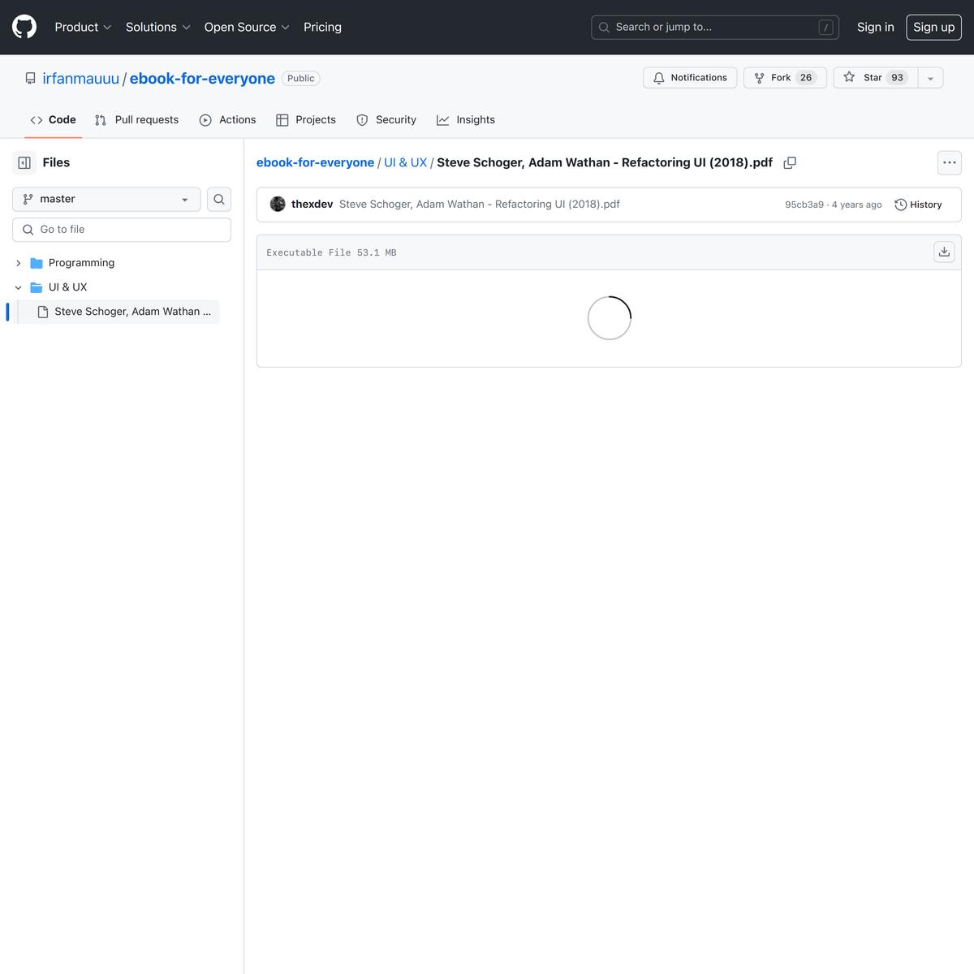The width and height of the screenshot is (974, 974).
Task: Open the GitHub home logo
Action: click(24, 27)
